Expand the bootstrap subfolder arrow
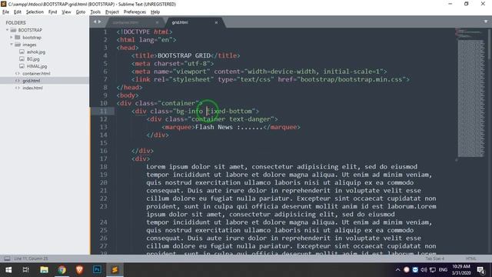The height and width of the screenshot is (277, 492). click(x=12, y=37)
